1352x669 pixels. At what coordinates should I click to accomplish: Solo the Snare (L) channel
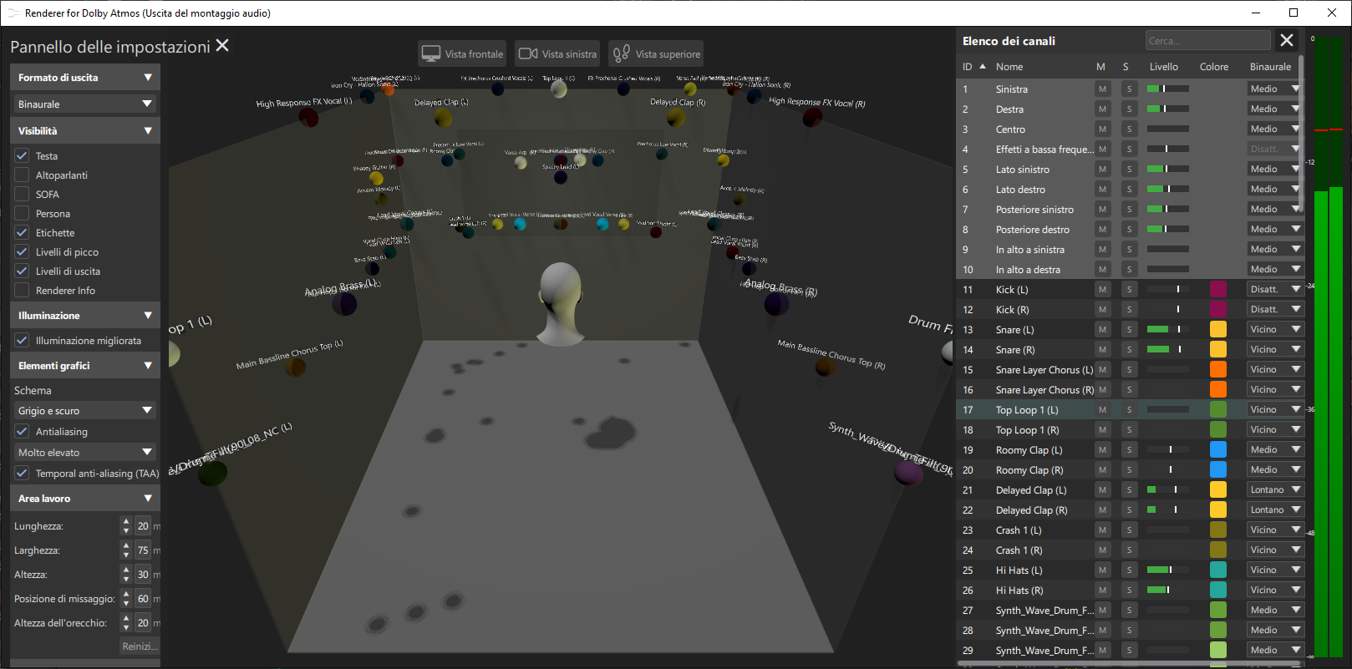1129,330
